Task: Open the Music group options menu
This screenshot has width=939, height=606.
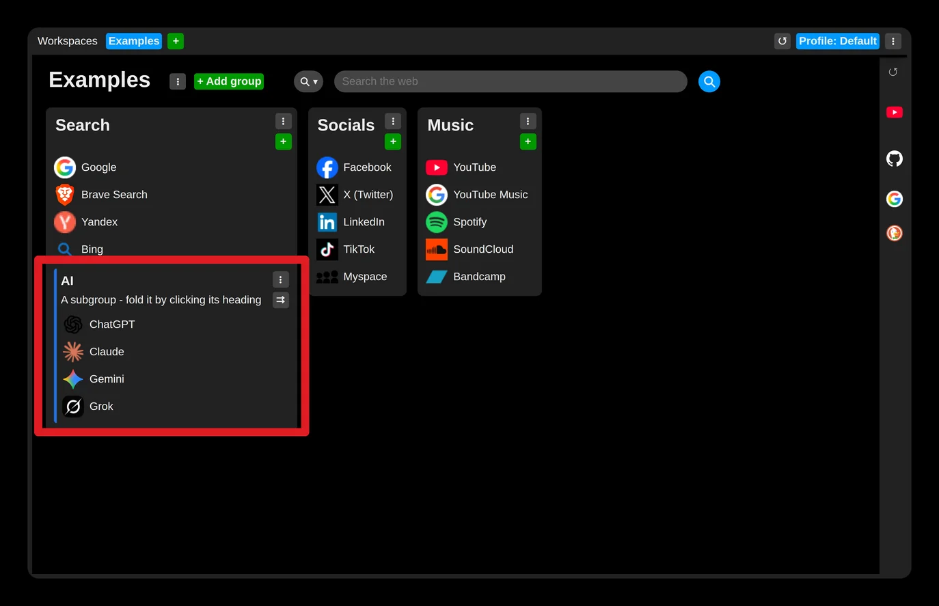Action: (528, 121)
